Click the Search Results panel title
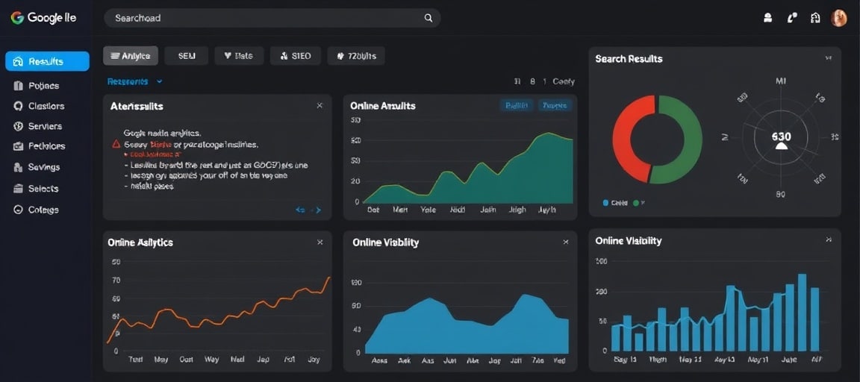The height and width of the screenshot is (382, 860). coord(629,59)
